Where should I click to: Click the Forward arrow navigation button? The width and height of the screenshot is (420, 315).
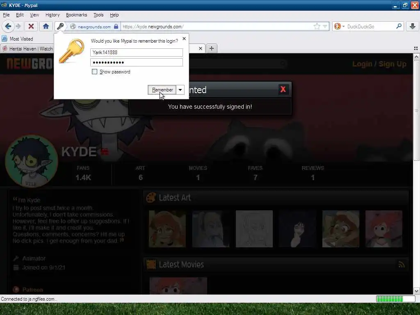tap(18, 26)
